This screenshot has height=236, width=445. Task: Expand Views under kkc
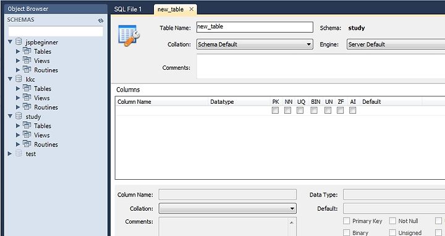[18, 98]
